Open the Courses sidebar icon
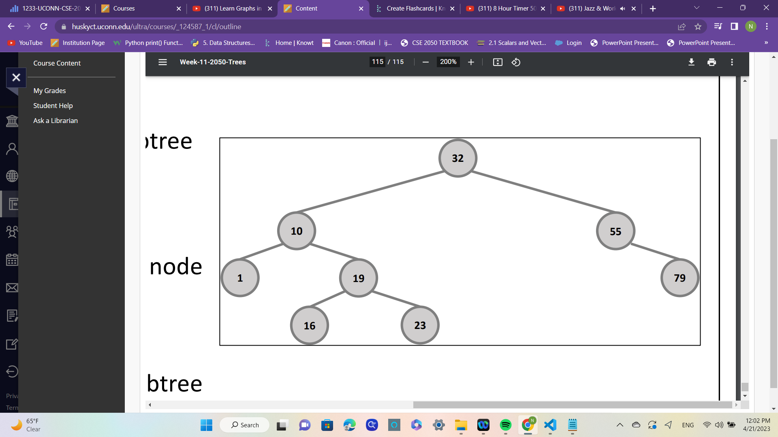This screenshot has width=778, height=437. pyautogui.click(x=13, y=204)
